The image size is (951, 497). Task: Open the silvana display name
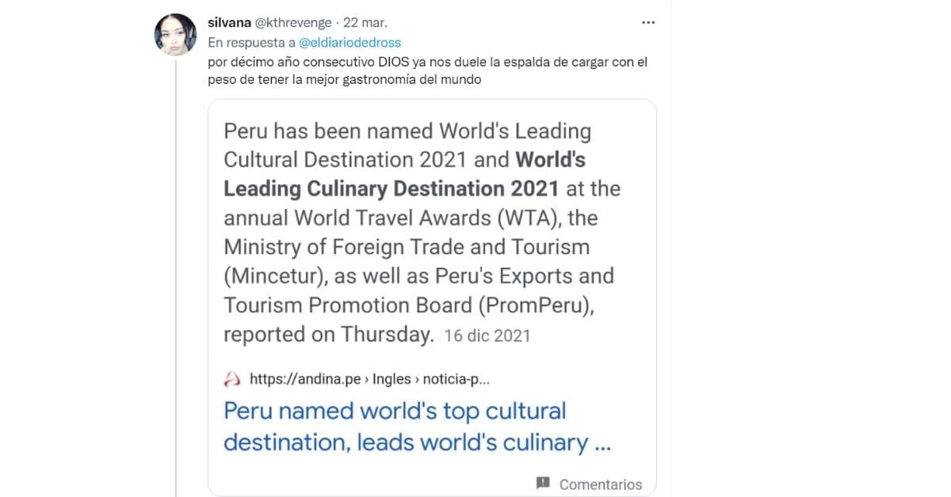(x=229, y=23)
